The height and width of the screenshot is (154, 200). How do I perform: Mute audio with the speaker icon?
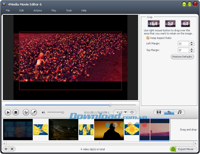point(43,112)
